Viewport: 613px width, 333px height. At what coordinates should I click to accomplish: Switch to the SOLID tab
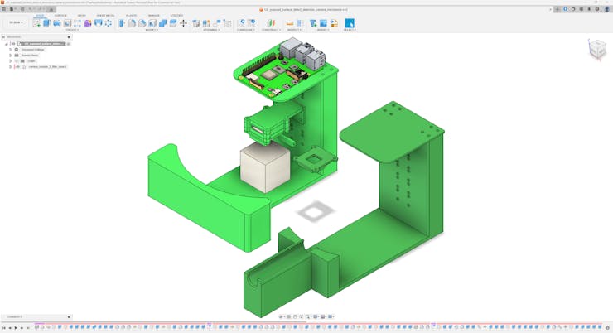40,16
